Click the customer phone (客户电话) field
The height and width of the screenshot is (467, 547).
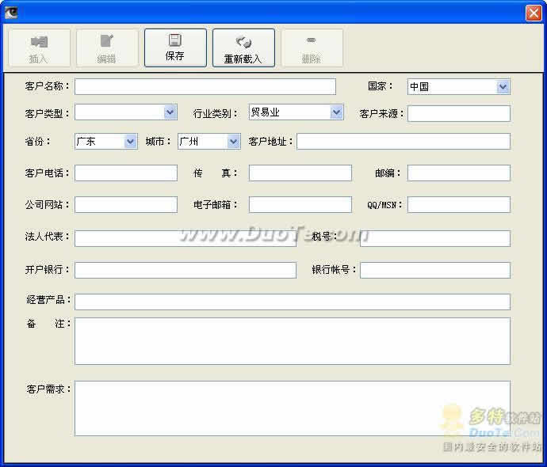click(x=126, y=173)
